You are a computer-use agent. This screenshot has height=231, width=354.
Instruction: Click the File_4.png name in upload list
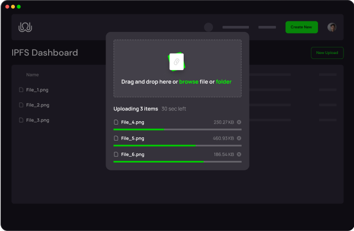point(133,122)
